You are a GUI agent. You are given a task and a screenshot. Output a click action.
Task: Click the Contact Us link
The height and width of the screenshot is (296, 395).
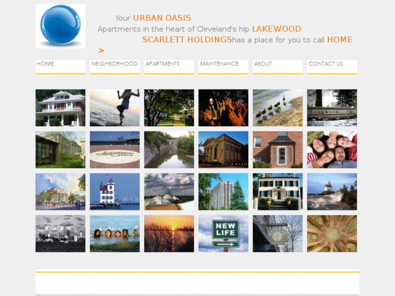[325, 64]
